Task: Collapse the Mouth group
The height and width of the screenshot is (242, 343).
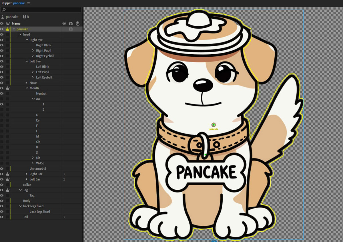Action: [27, 88]
